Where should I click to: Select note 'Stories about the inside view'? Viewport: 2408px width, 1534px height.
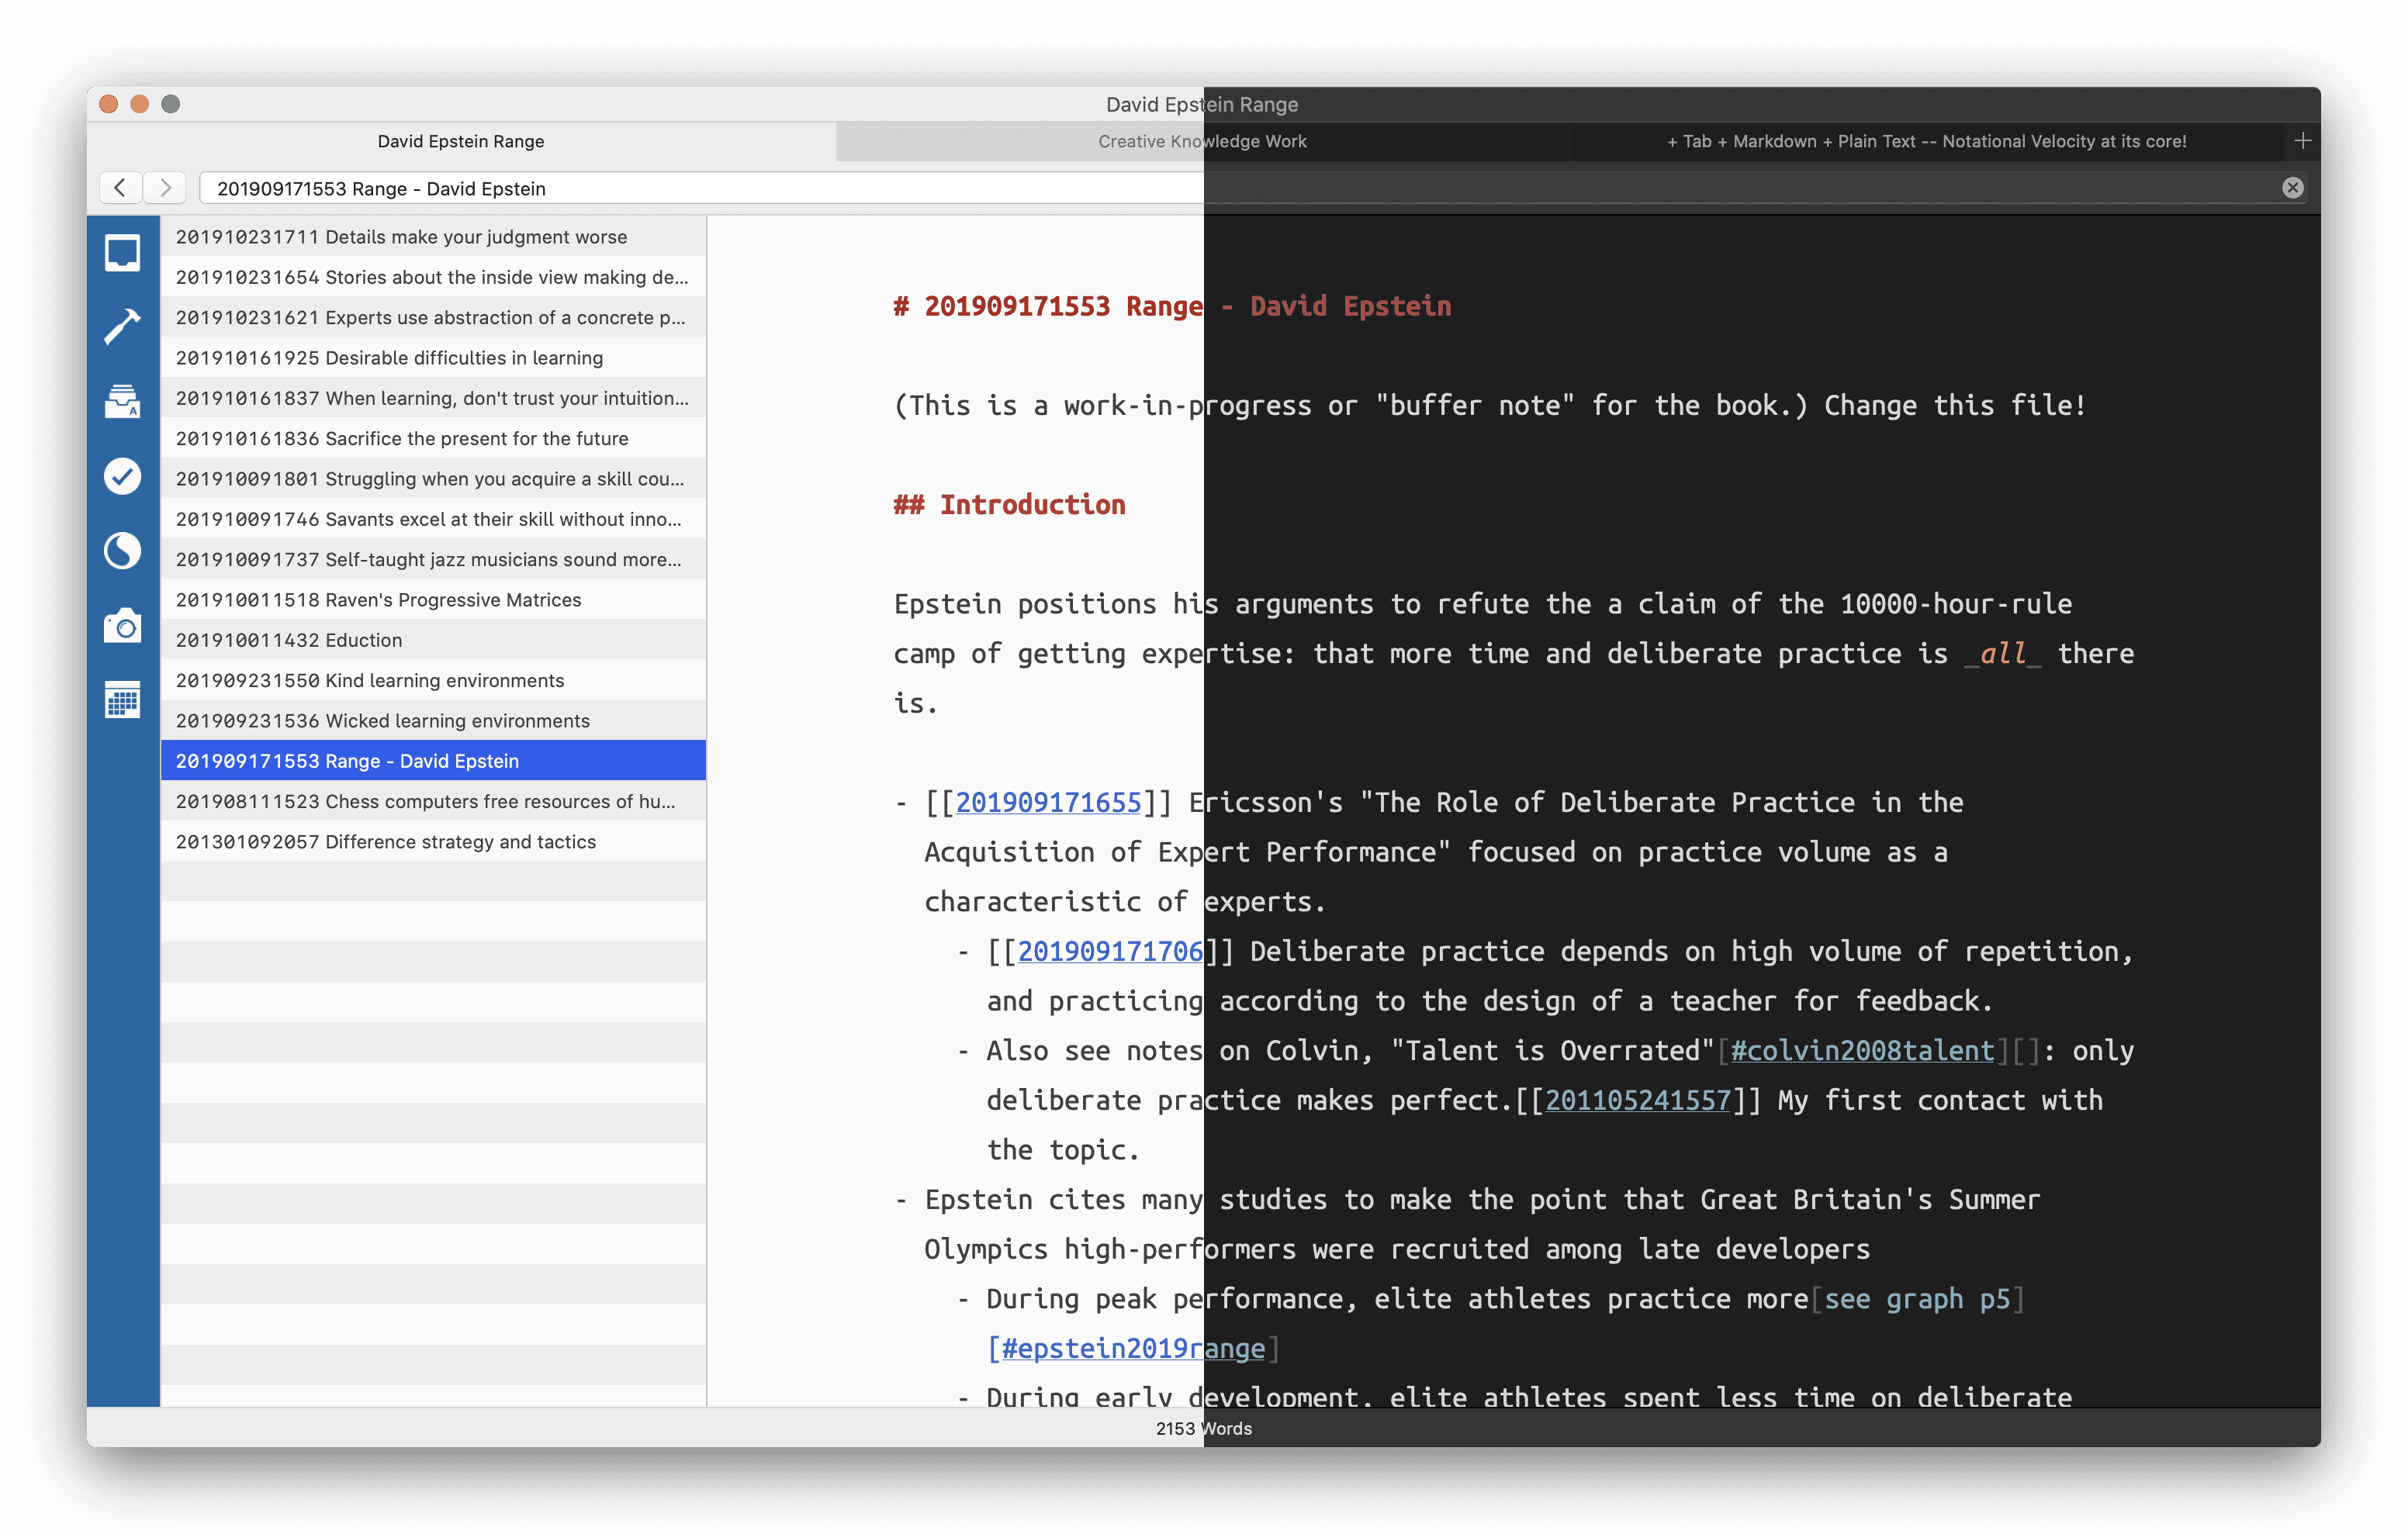433,277
